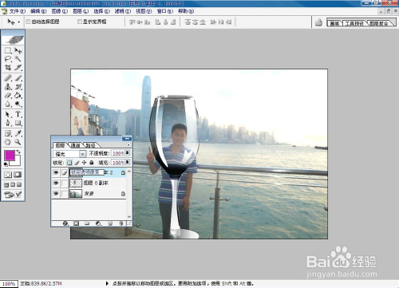Reset to default black and white colors

pos(6,164)
